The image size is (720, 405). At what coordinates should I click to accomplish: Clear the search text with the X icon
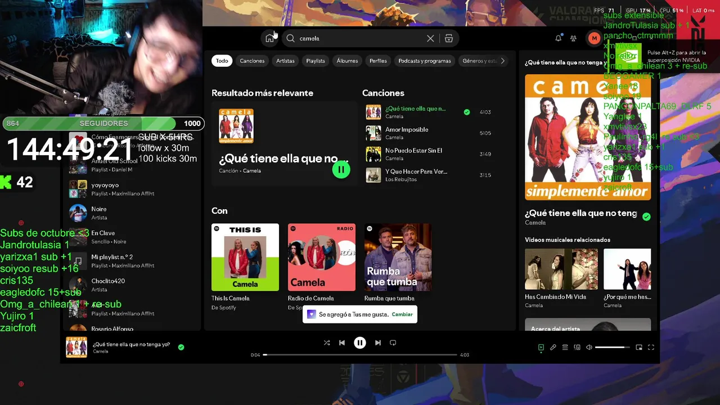[430, 38]
